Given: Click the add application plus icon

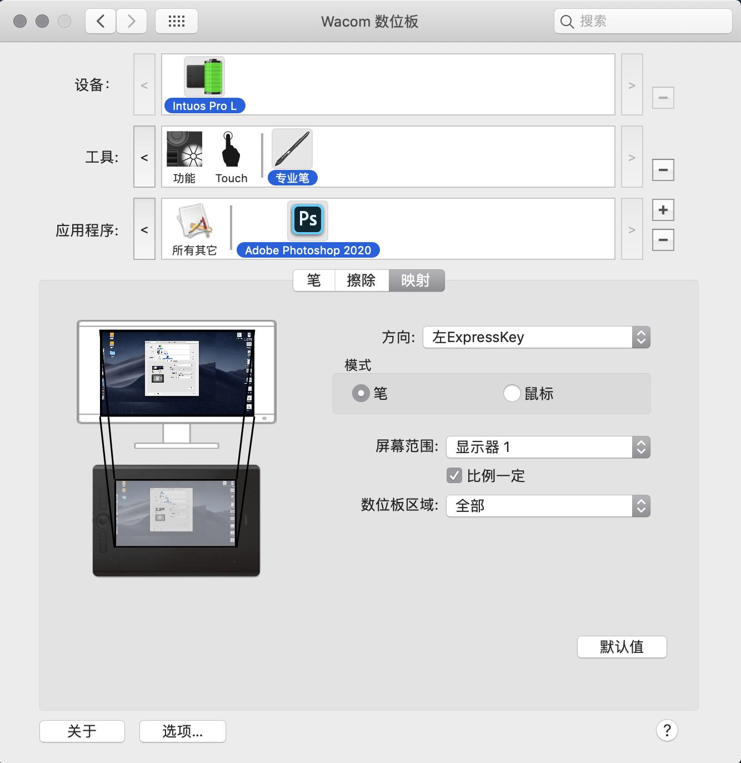Looking at the screenshot, I should pos(663,210).
